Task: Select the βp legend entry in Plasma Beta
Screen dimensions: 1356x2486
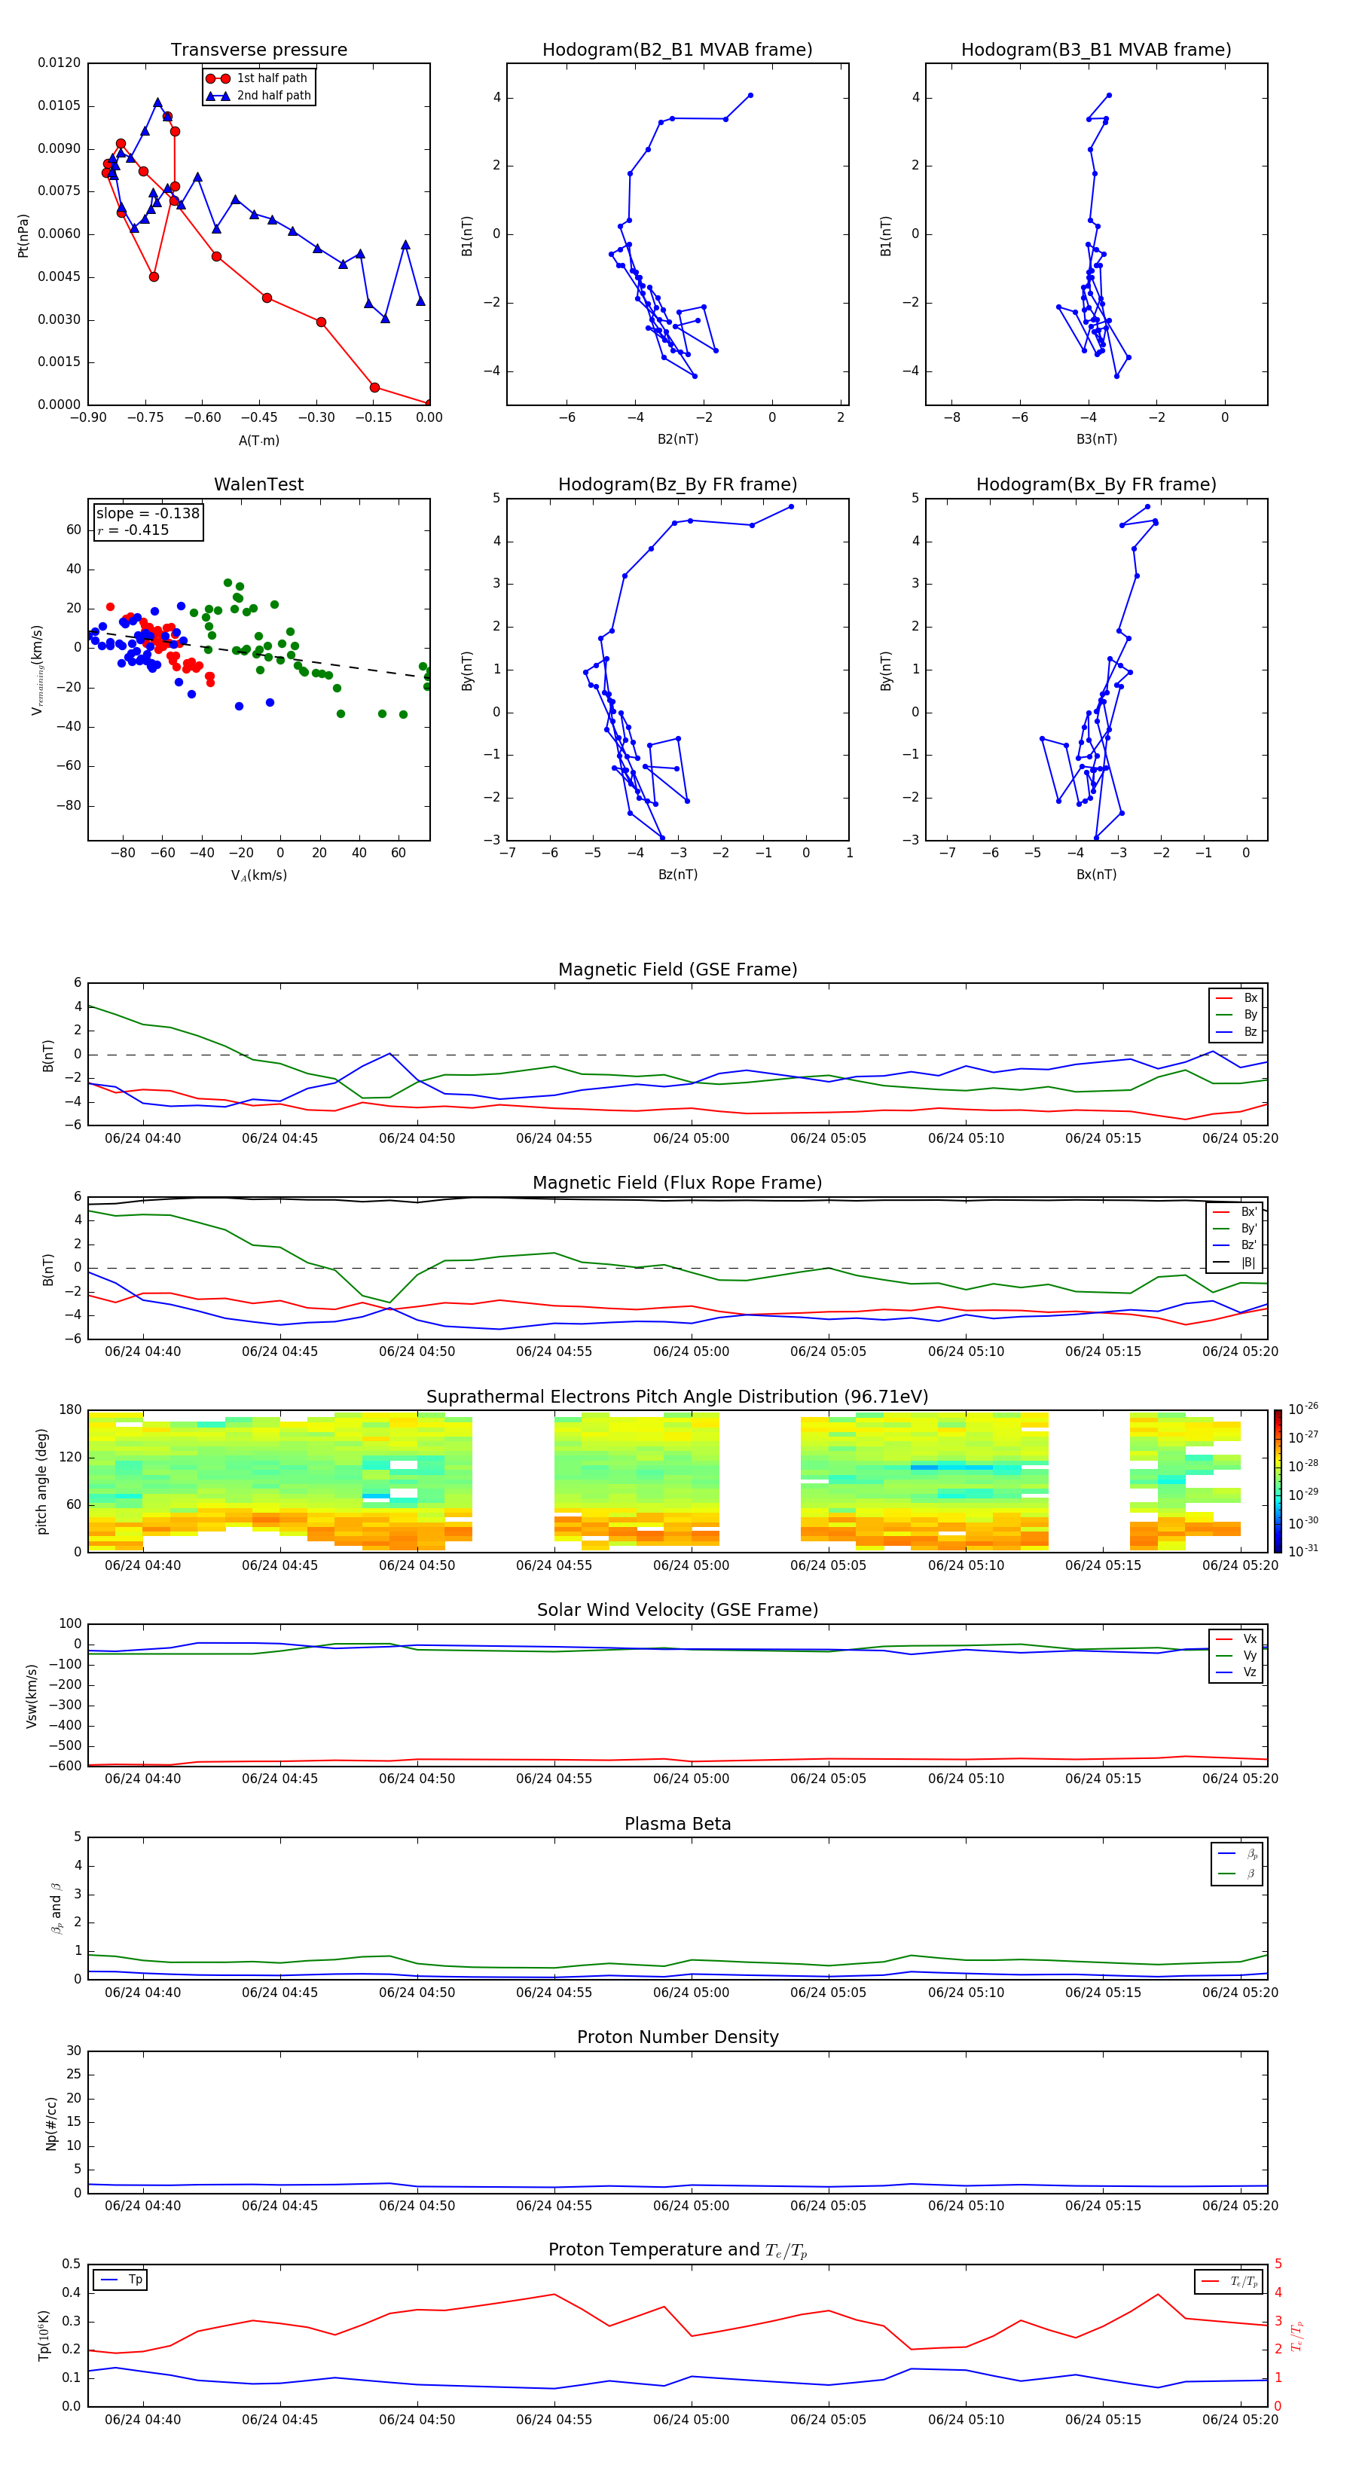Action: pyautogui.click(x=1237, y=1854)
